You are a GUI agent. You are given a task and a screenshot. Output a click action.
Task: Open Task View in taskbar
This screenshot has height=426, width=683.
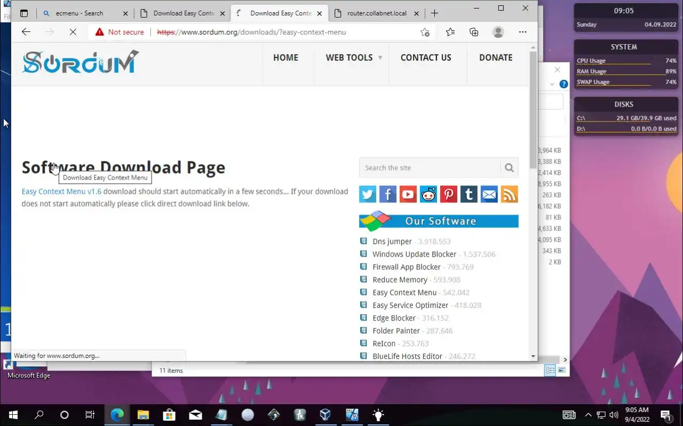[x=90, y=415]
